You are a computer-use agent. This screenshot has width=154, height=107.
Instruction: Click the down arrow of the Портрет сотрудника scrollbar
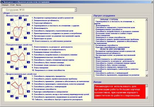147,75
